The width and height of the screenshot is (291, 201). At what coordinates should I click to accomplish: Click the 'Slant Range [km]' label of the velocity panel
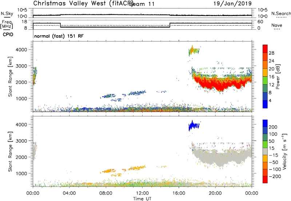[x=10, y=152]
